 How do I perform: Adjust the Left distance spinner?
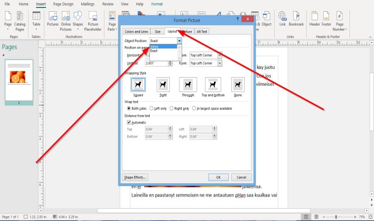pyautogui.click(x=214, y=129)
